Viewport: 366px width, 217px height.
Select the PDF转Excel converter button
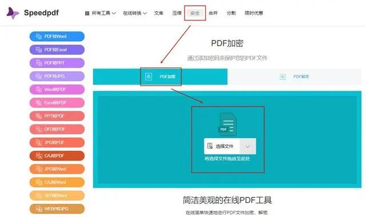57,50
